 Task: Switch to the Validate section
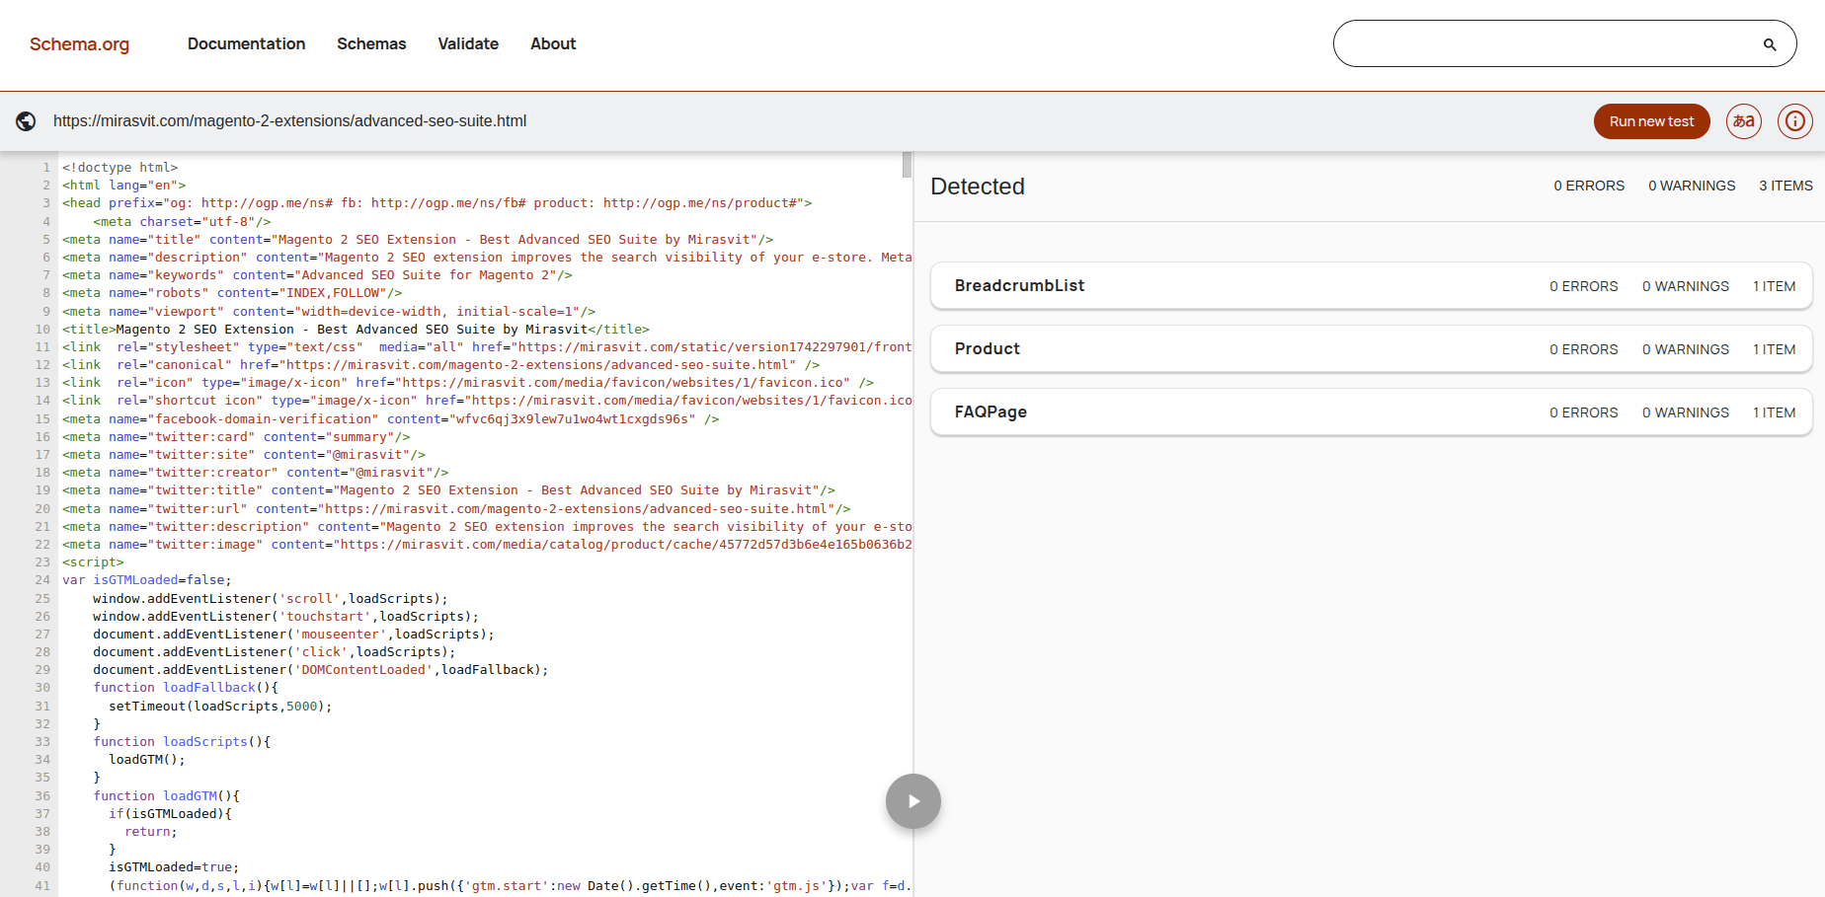[x=467, y=43]
